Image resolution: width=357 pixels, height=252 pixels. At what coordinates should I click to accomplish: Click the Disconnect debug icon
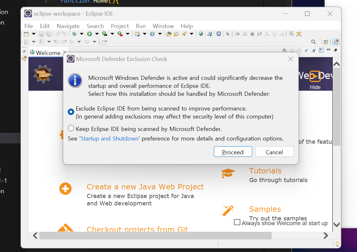click(259, 34)
